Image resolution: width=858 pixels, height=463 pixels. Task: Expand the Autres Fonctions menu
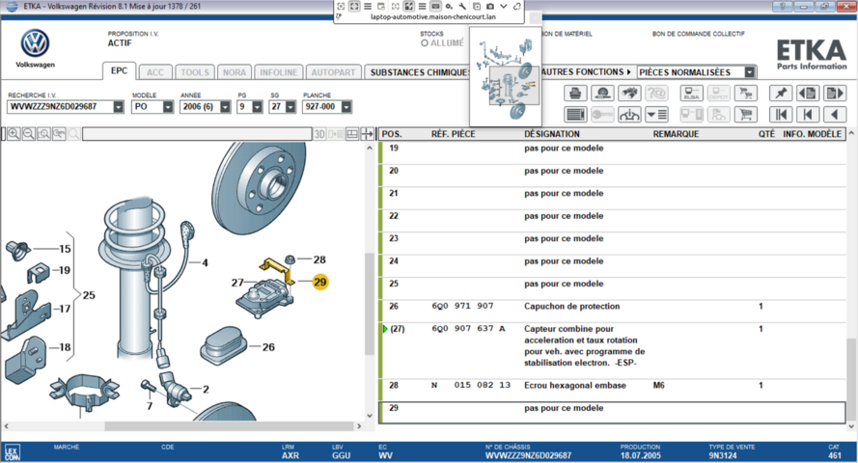point(586,72)
